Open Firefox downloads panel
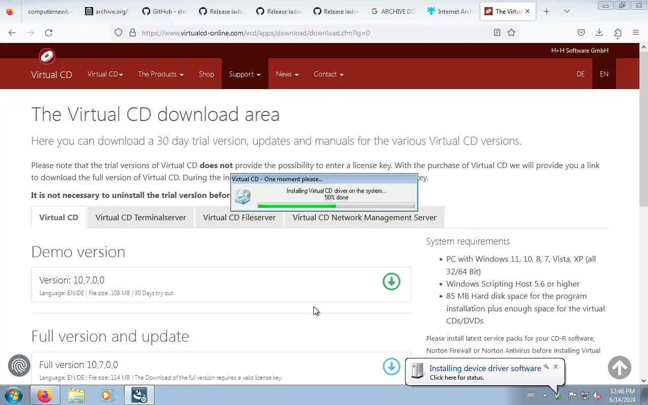This screenshot has height=405, width=648. (599, 32)
